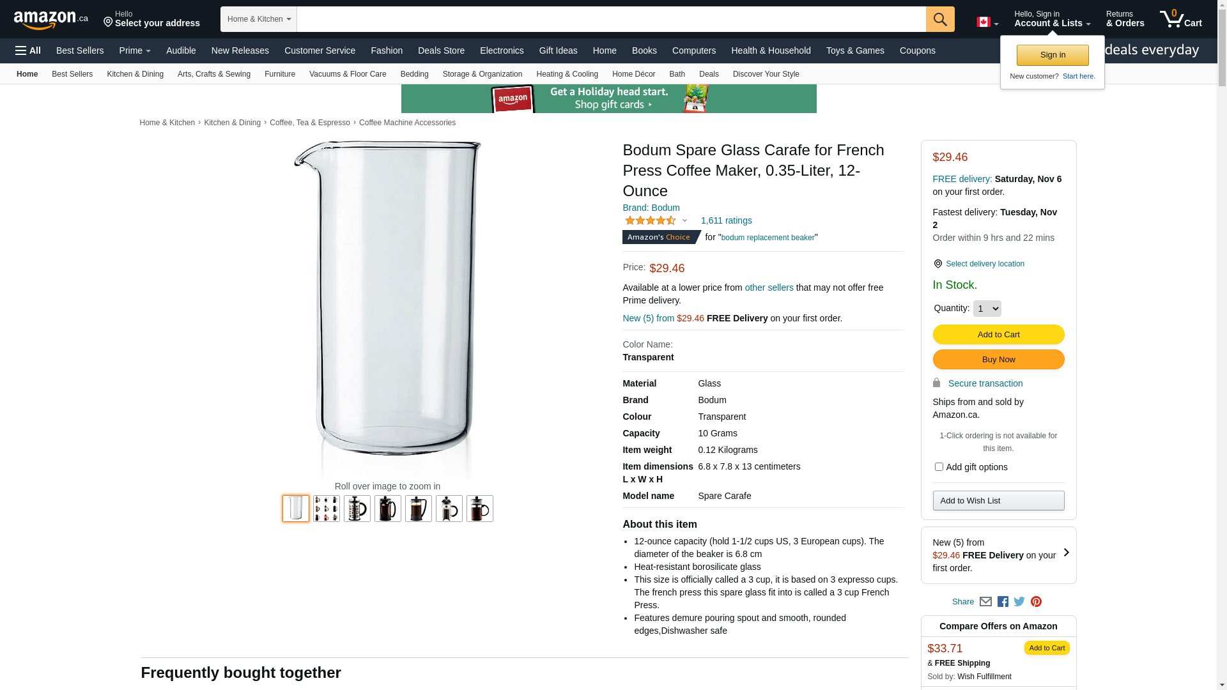The width and height of the screenshot is (1227, 690).
Task: Click the yellow Add to Cart button
Action: tap(998, 335)
